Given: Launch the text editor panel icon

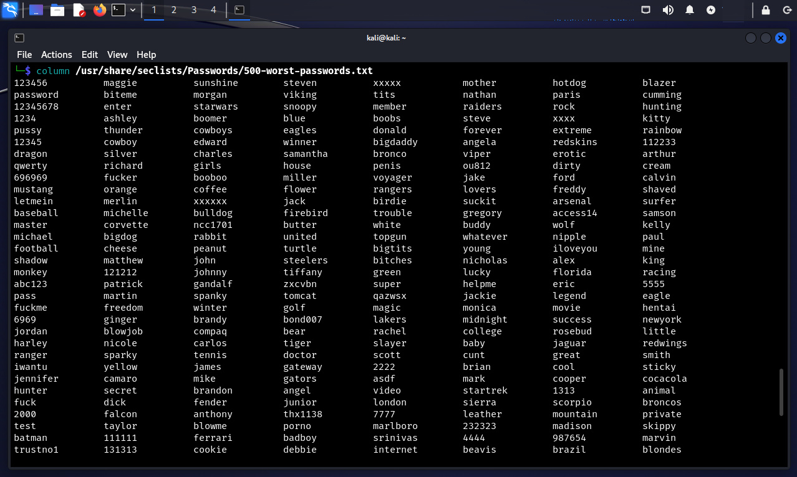Looking at the screenshot, I should [x=79, y=10].
